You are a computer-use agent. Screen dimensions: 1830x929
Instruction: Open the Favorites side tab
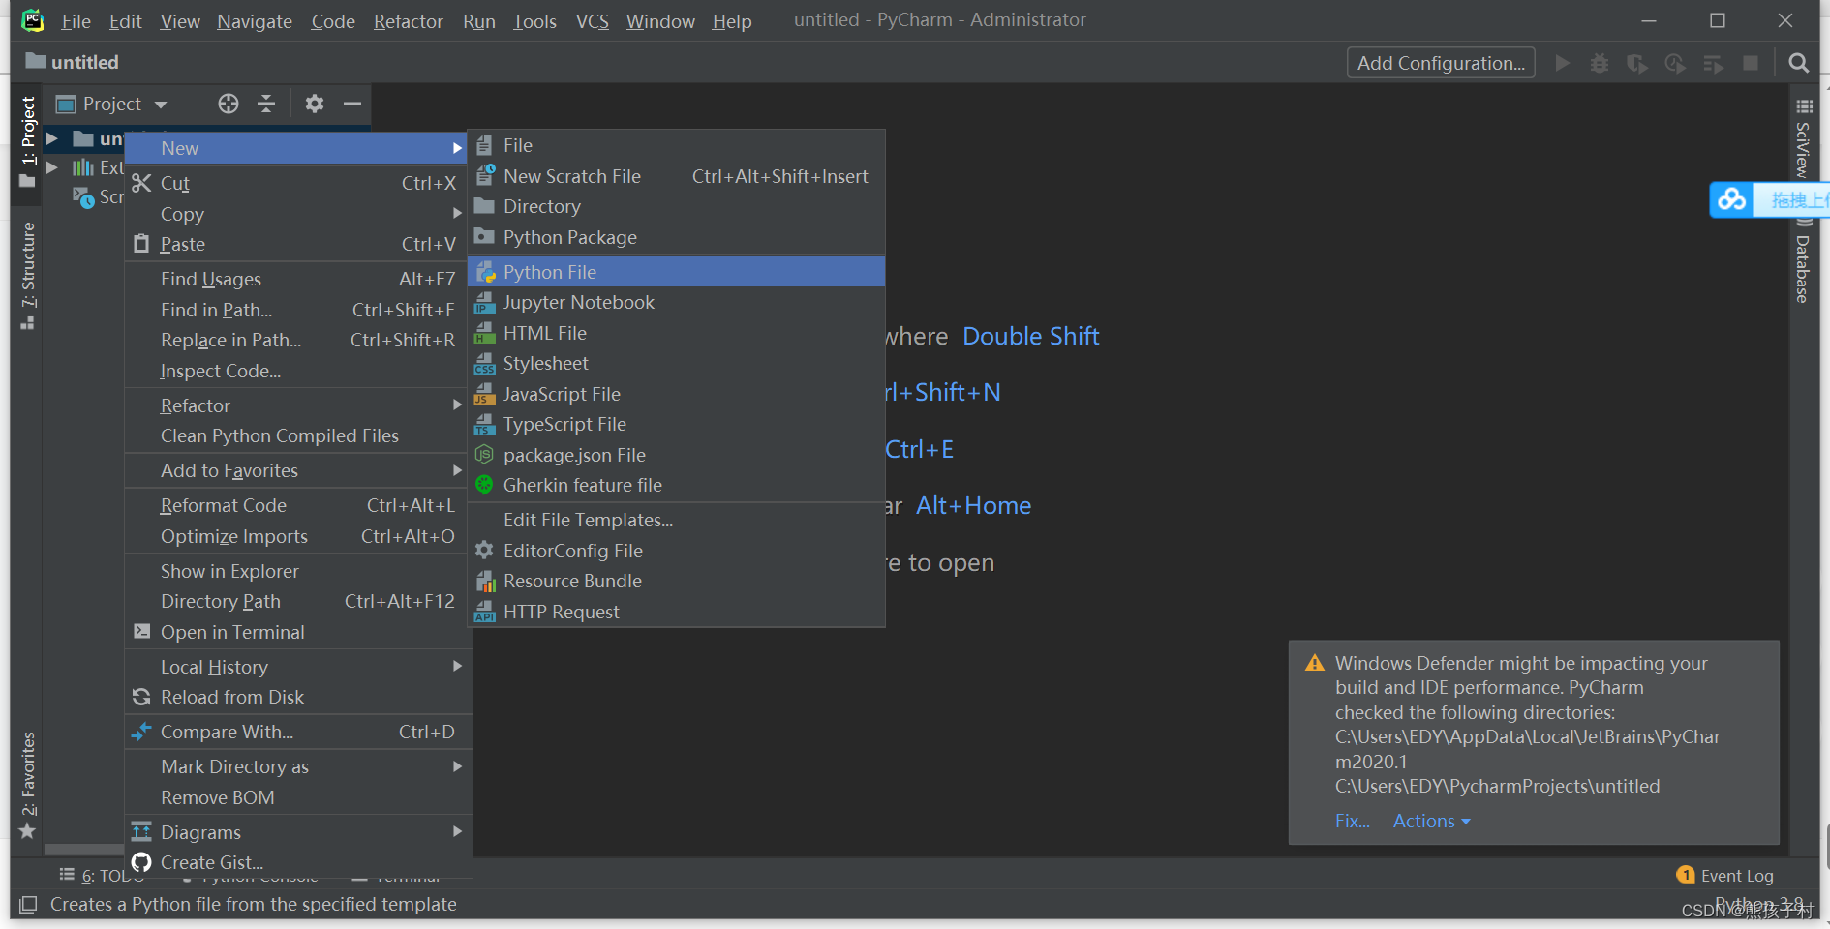point(28,785)
